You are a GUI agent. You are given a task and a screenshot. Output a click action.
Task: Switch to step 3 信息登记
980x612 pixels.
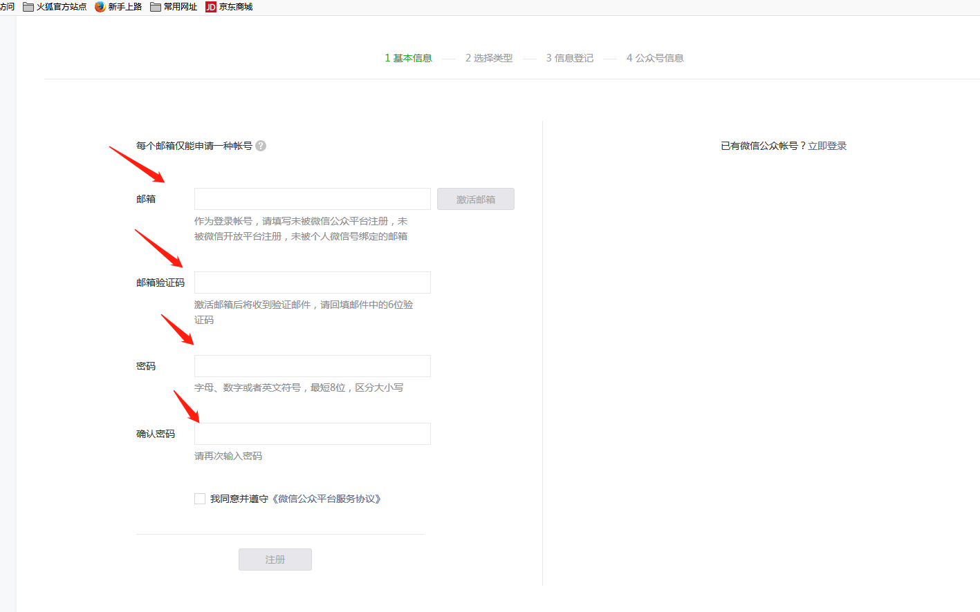pos(569,58)
